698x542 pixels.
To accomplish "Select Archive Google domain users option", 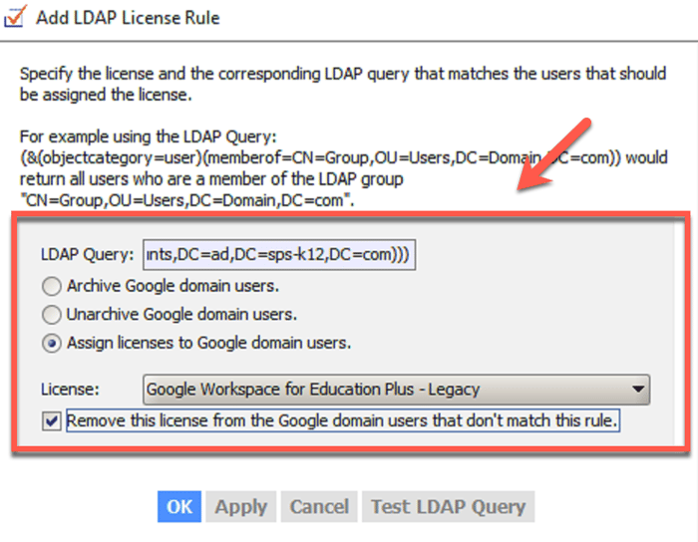I will [50, 287].
